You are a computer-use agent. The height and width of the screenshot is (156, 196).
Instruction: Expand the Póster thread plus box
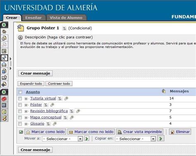click(x=26, y=105)
